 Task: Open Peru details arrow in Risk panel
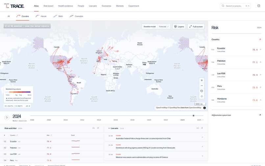pos(260,87)
